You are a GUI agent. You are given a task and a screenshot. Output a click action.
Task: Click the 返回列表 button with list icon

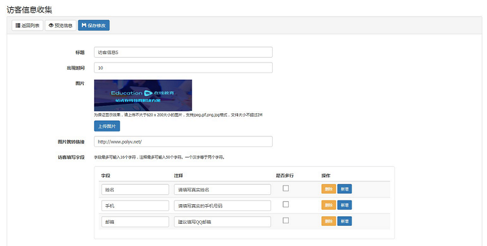(x=28, y=26)
